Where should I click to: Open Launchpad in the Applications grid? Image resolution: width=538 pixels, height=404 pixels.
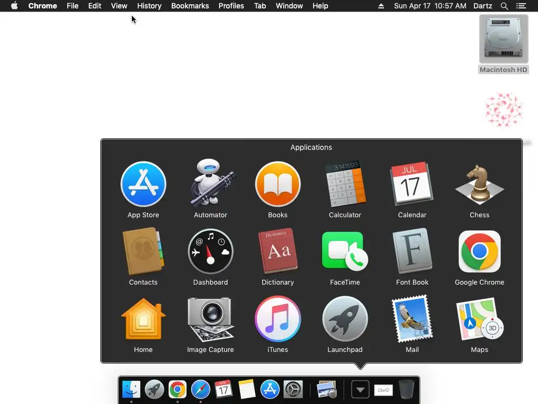click(345, 319)
